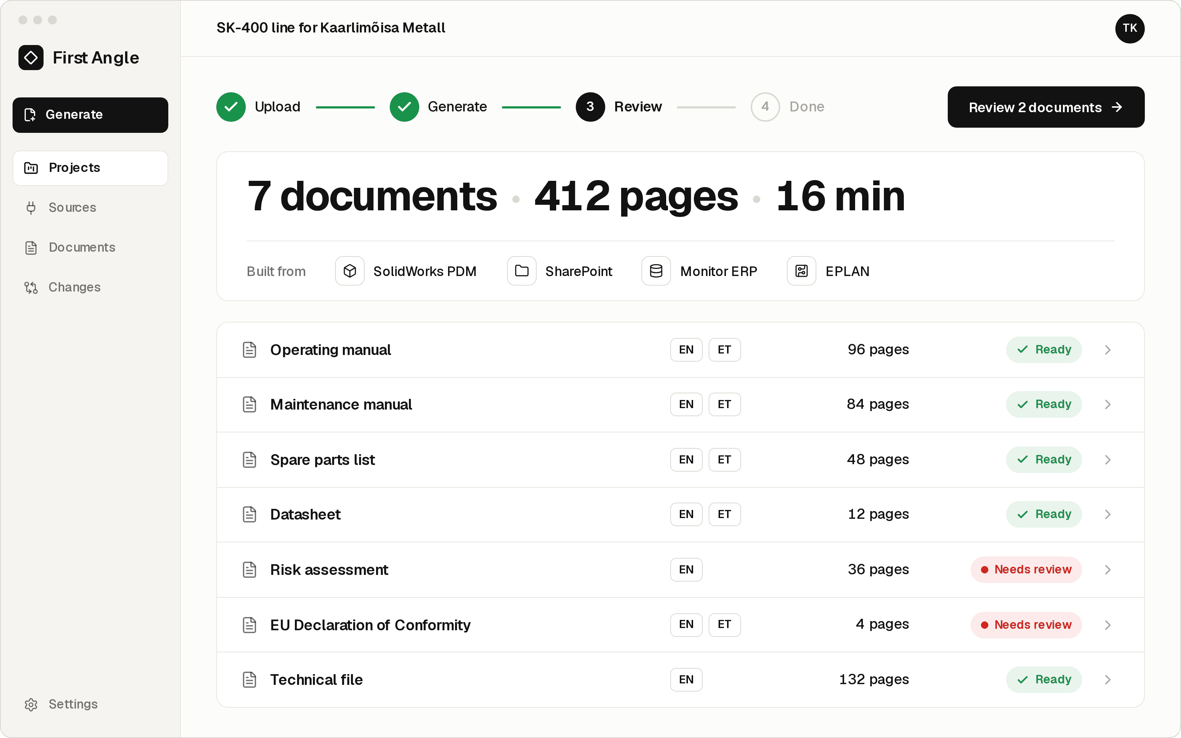Image resolution: width=1181 pixels, height=738 pixels.
Task: Select EN language tag for Operating manual
Action: (x=686, y=349)
